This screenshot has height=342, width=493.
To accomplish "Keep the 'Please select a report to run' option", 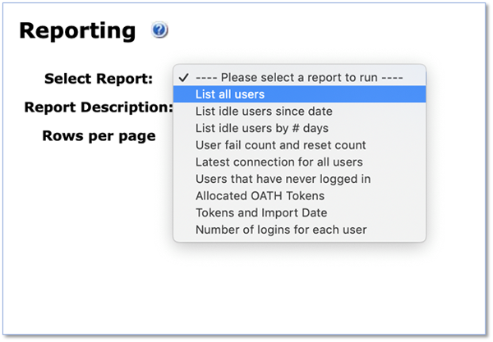I will coord(299,77).
